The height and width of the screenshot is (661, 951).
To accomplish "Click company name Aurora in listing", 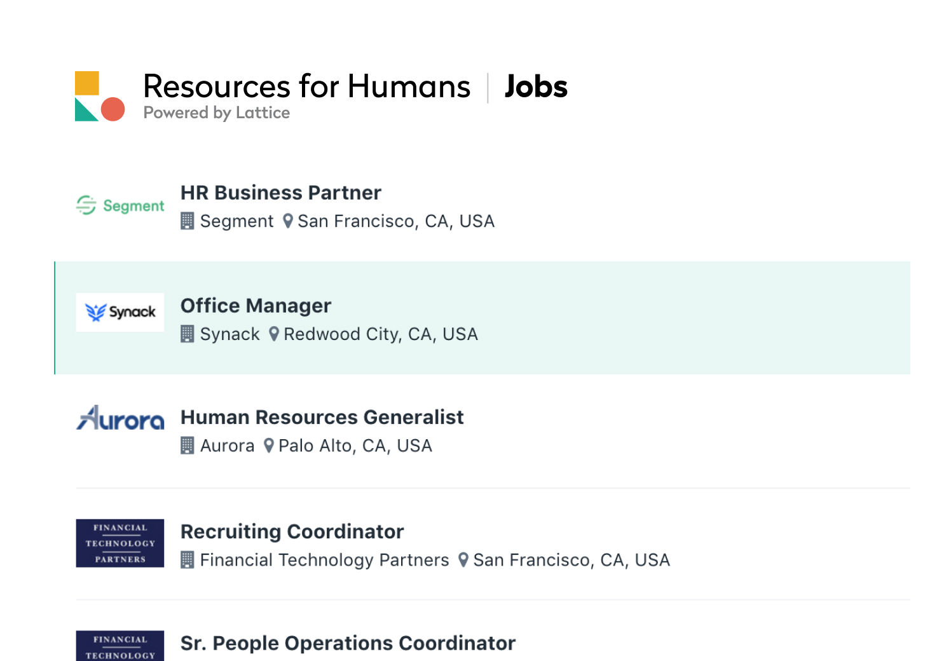I will 227,446.
